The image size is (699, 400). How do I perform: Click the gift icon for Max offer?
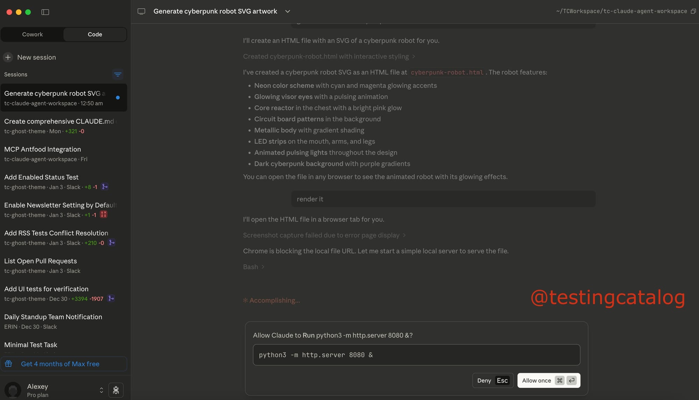coord(9,364)
